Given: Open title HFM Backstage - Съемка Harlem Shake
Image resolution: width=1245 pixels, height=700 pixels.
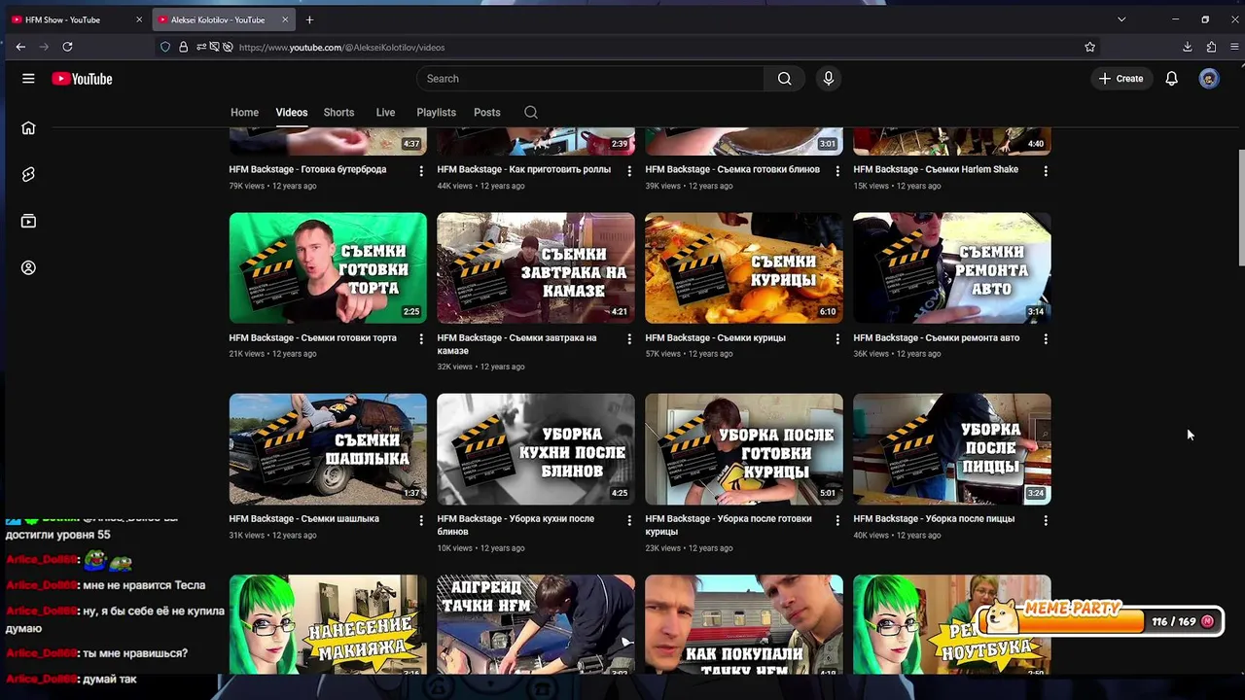Looking at the screenshot, I should [936, 169].
